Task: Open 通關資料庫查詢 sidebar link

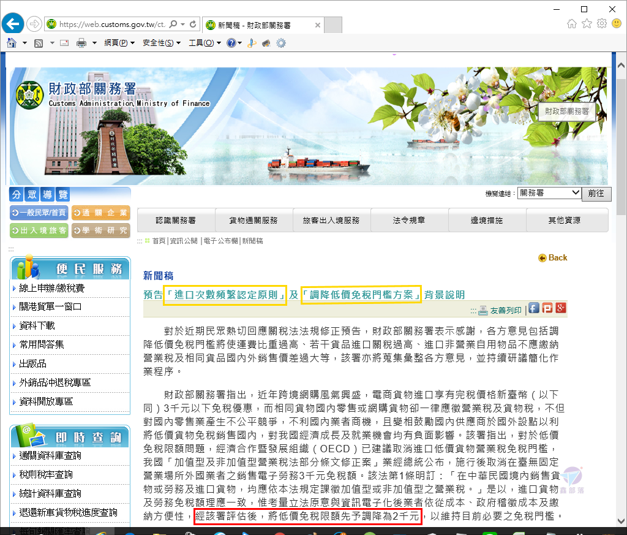Action: tap(50, 456)
